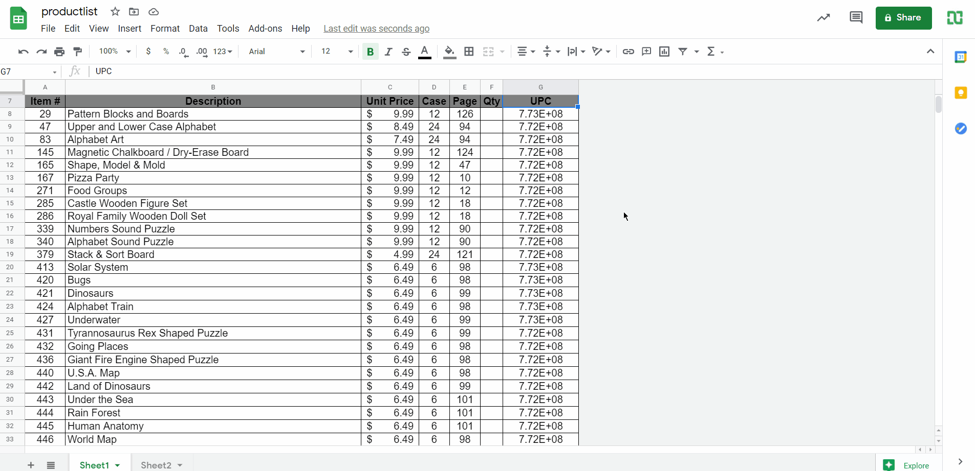Open the zoom 100% dropdown

click(115, 52)
